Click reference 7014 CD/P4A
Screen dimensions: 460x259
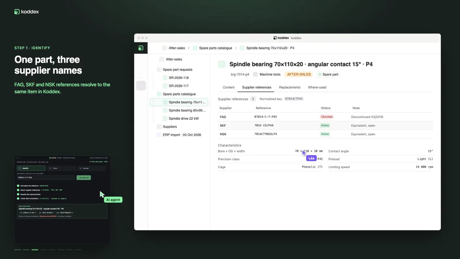[x=264, y=125]
